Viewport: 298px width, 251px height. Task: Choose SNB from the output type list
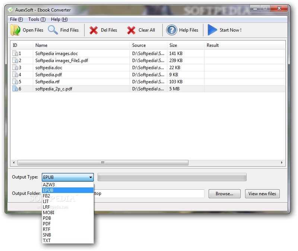pyautogui.click(x=68, y=235)
